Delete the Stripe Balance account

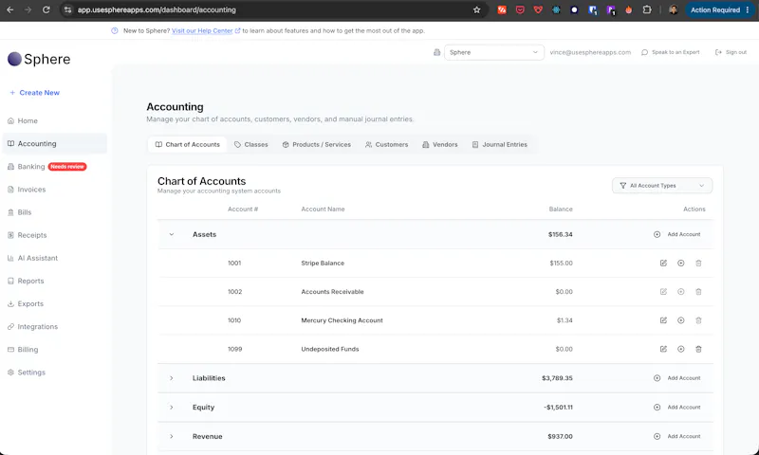click(x=698, y=263)
